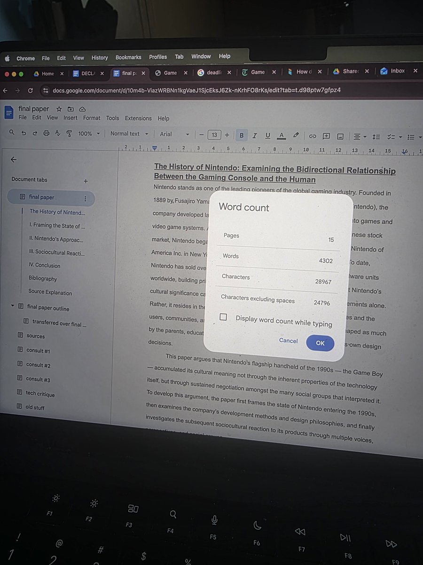Click OK in Word count dialog
The height and width of the screenshot is (565, 423).
tap(320, 343)
